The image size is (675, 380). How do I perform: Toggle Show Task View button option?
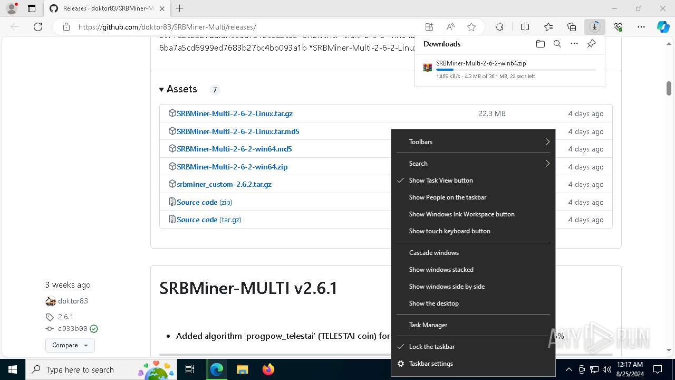click(473, 180)
